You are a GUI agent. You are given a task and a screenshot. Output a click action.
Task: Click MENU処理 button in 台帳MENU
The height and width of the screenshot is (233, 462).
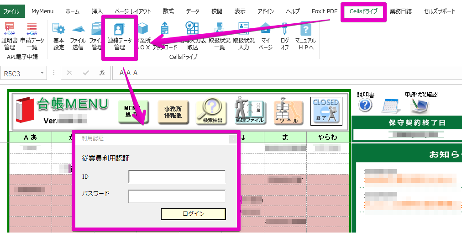click(x=133, y=111)
